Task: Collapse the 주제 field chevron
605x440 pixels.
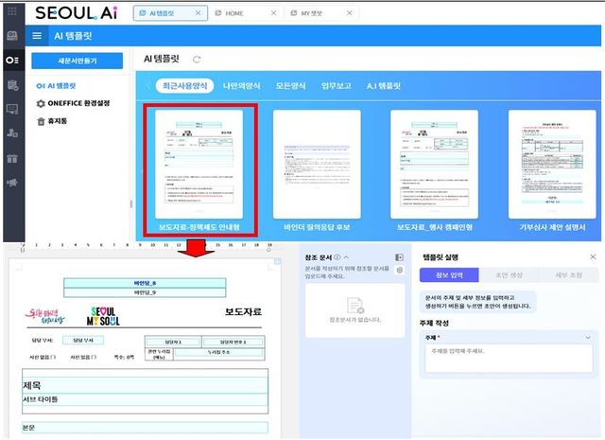Action: [588, 337]
